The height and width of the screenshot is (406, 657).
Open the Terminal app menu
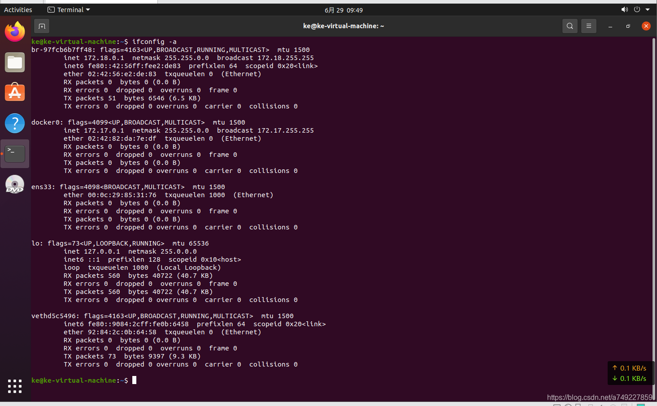point(69,10)
